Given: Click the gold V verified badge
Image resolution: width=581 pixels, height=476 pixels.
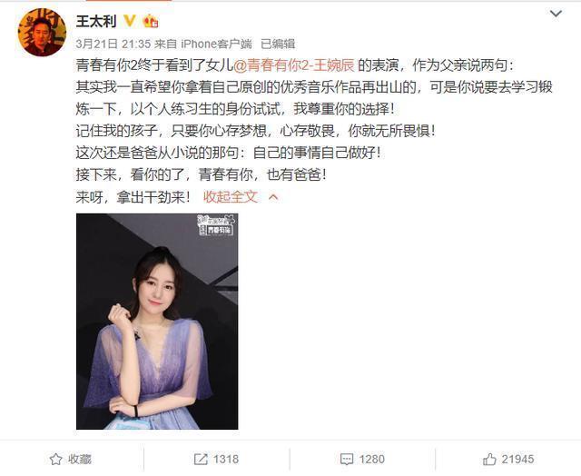Looking at the screenshot, I should point(129,21).
